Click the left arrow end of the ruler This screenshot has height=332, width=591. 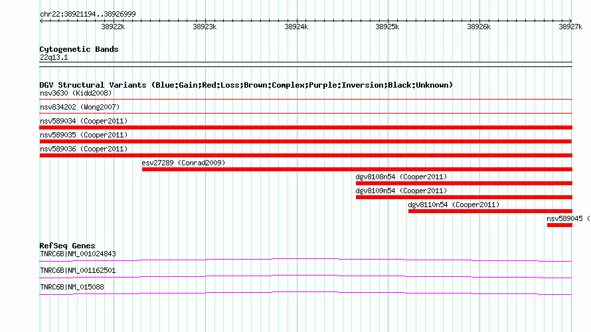click(x=41, y=21)
